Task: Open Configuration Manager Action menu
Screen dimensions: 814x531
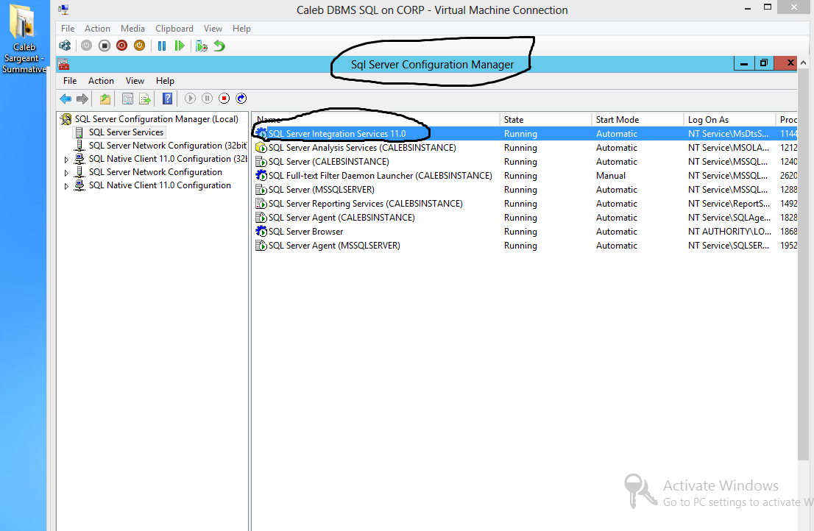Action: [x=101, y=81]
